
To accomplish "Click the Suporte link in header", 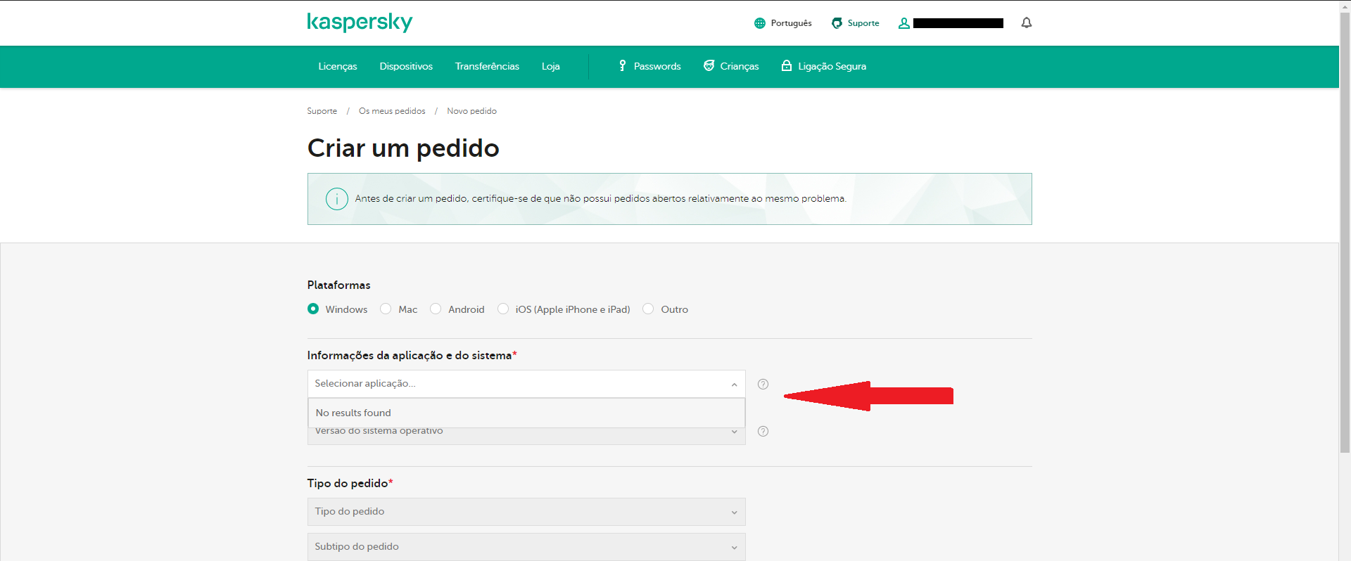I will (x=863, y=23).
